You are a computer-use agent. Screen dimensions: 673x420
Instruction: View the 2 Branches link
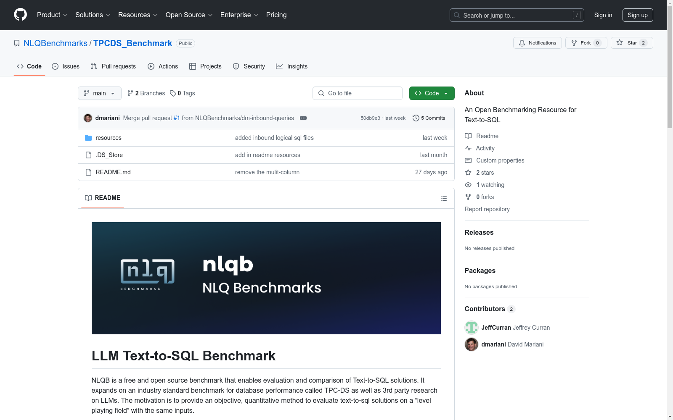pos(146,93)
